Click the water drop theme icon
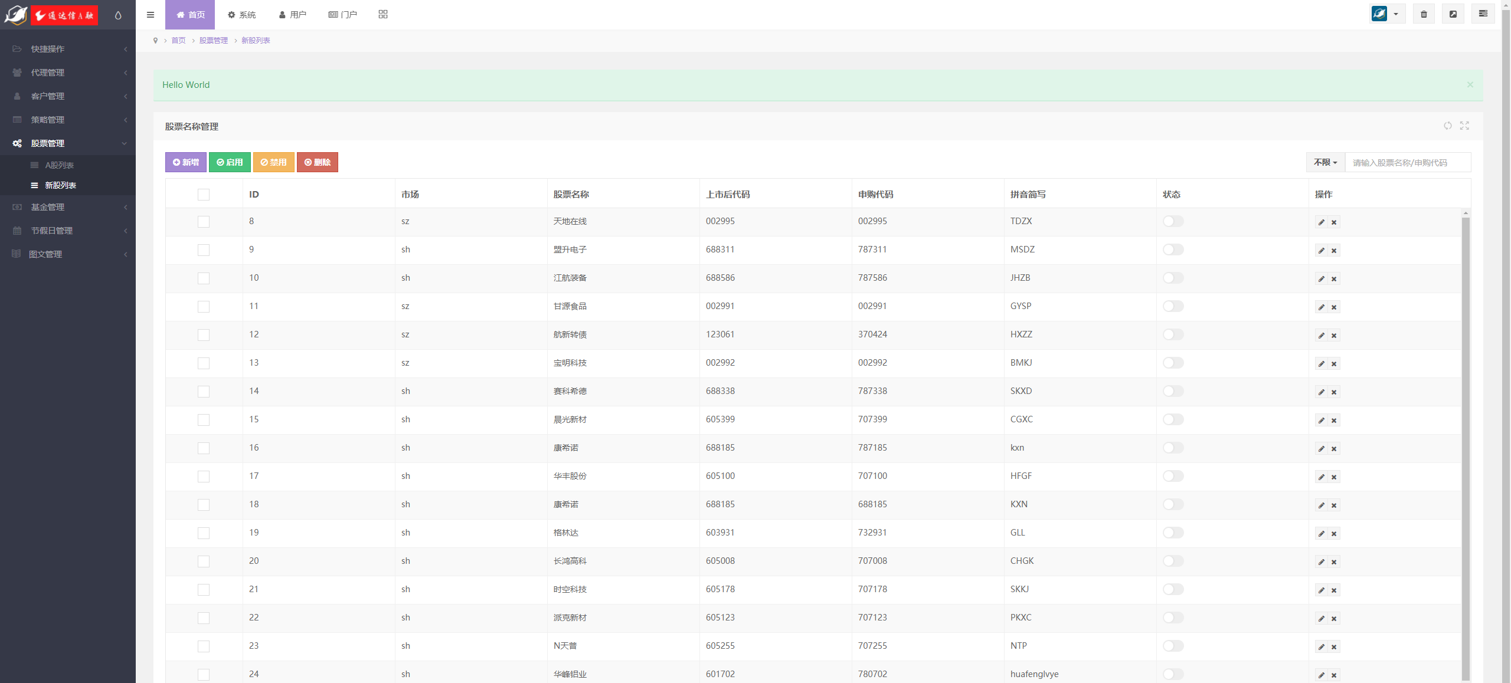The image size is (1511, 683). [x=118, y=15]
